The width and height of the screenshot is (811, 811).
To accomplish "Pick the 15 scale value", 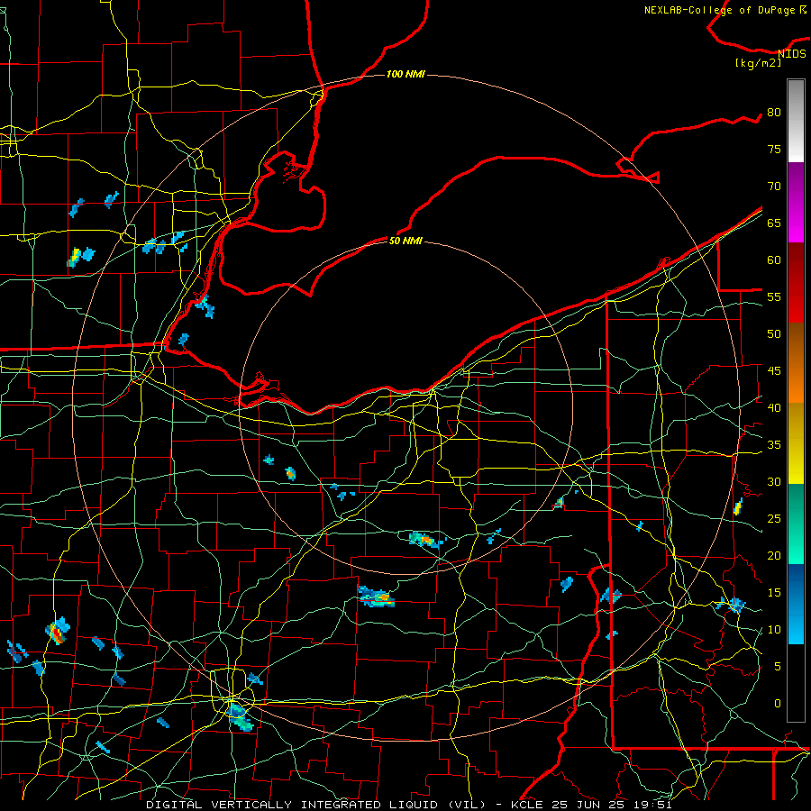I will (774, 593).
